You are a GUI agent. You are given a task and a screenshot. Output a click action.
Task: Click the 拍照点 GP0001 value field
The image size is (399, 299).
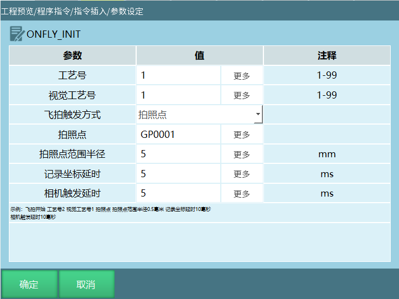tap(178, 135)
